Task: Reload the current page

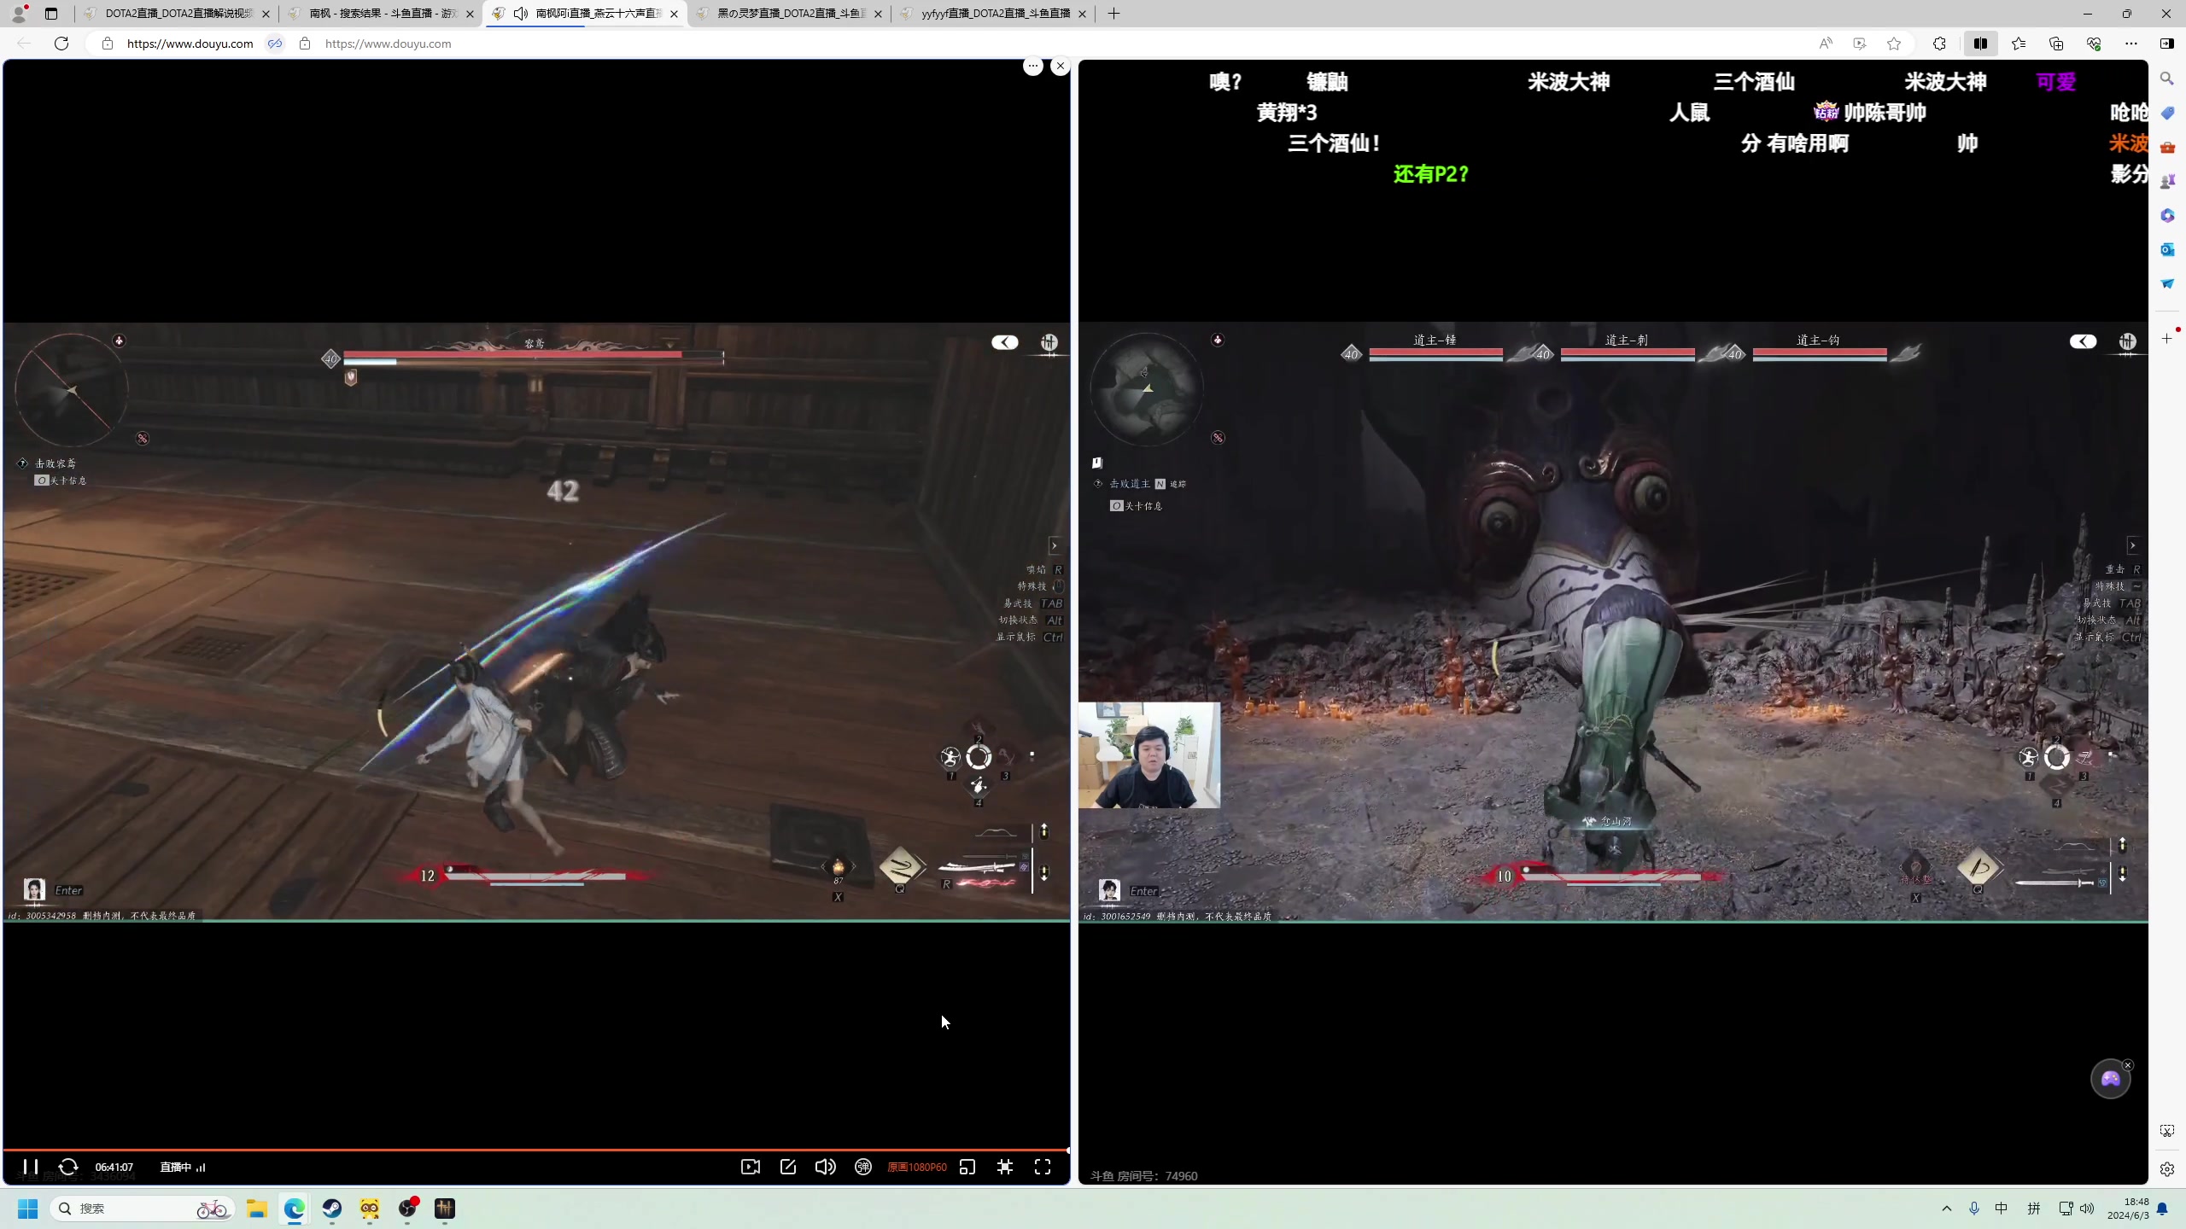Action: [61, 44]
